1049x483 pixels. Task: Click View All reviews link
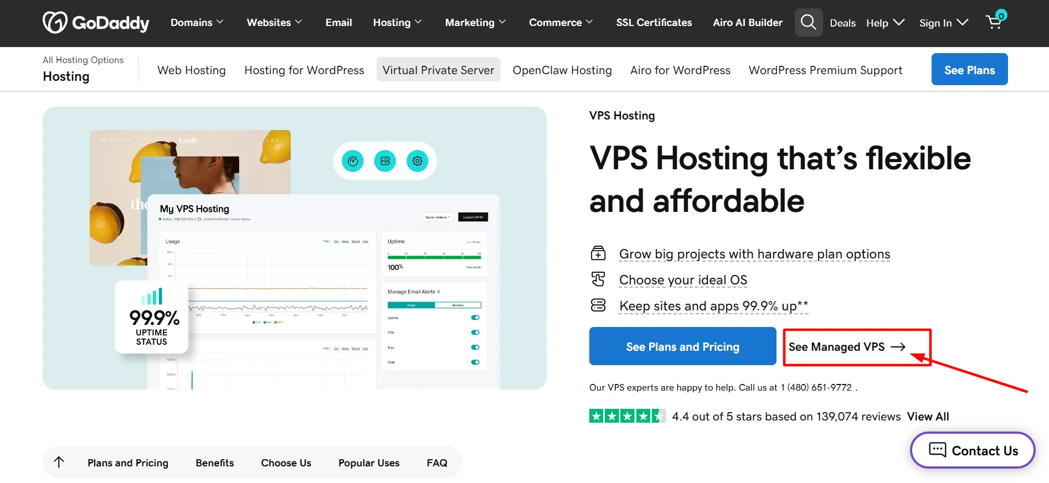click(x=928, y=417)
